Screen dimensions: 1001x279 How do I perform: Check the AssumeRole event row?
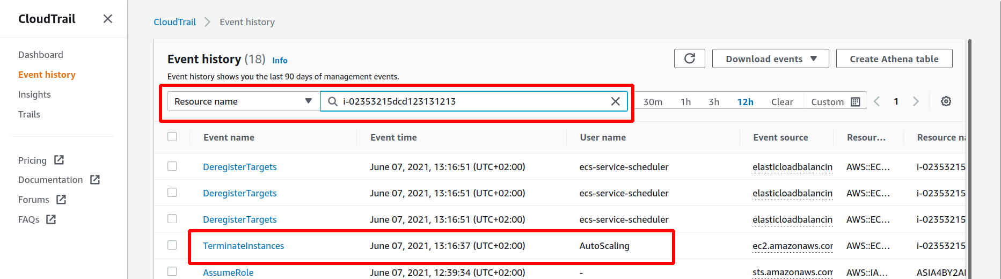[172, 271]
